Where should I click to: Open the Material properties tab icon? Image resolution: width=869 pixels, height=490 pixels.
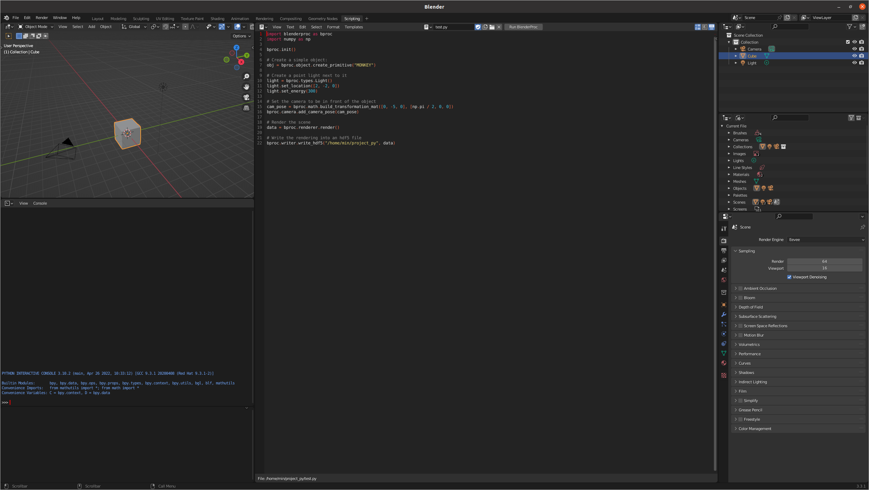[x=724, y=363]
